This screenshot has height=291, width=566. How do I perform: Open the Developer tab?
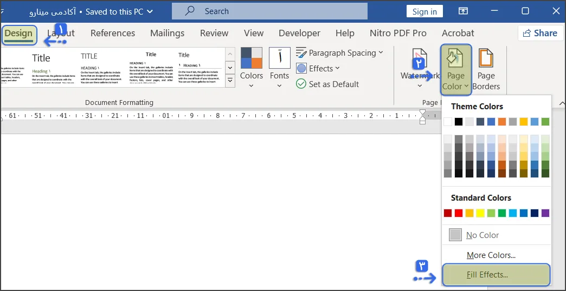[x=299, y=33]
